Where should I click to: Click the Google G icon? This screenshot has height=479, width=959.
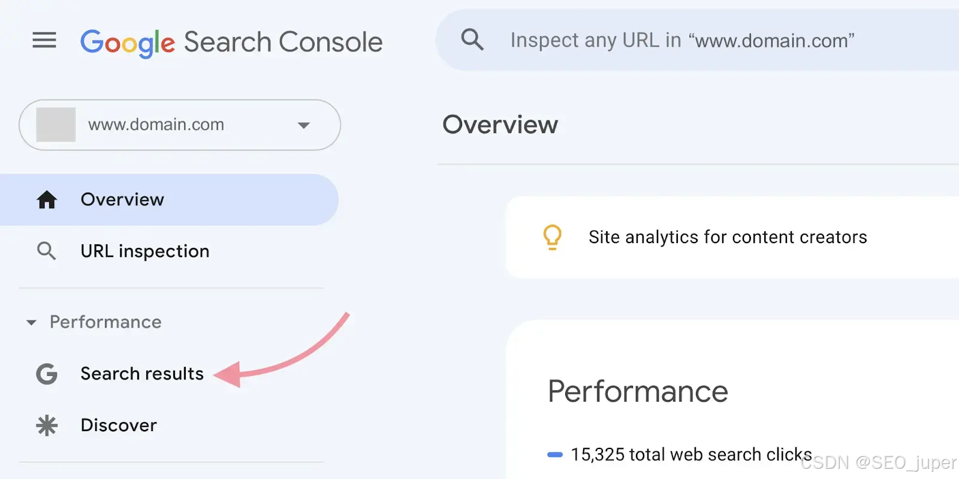pos(47,374)
